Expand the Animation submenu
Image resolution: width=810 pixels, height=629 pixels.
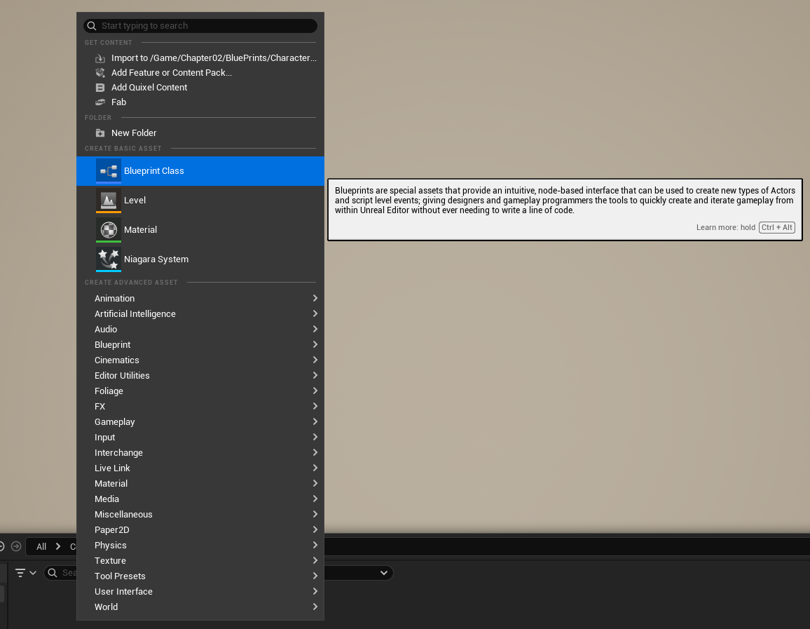pyautogui.click(x=200, y=298)
